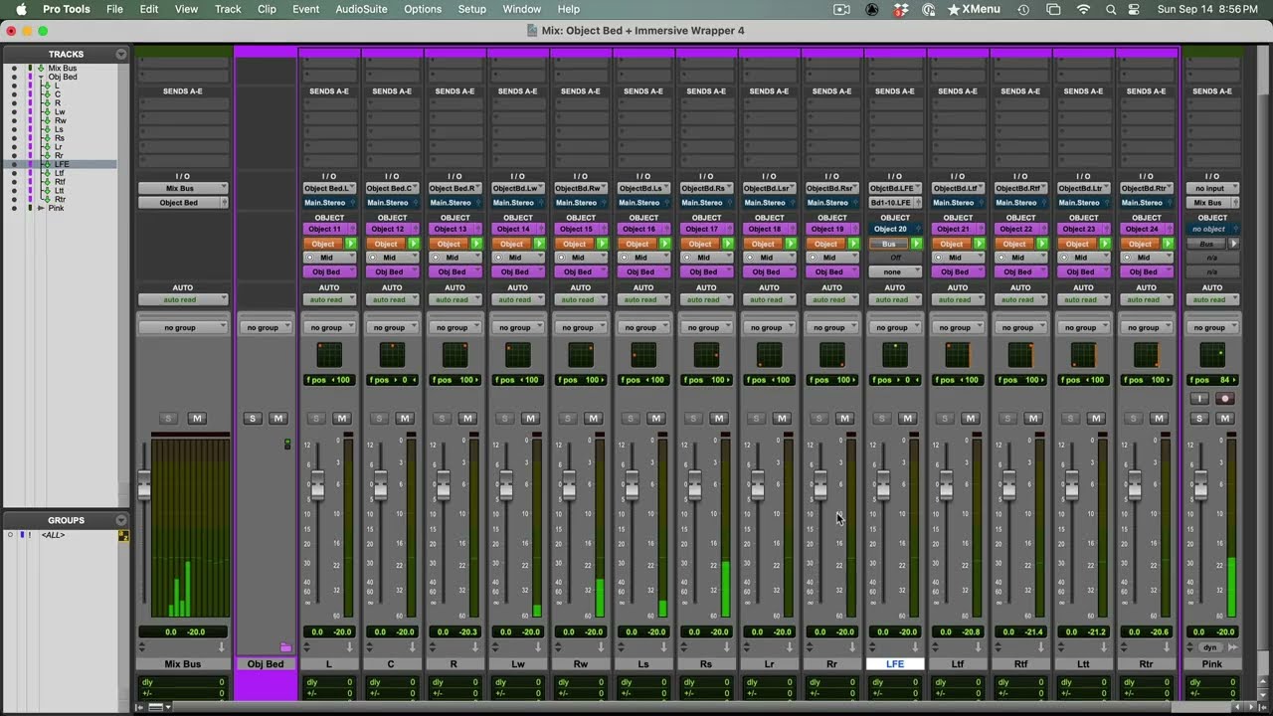Mute the Pink track

pyautogui.click(x=1224, y=419)
